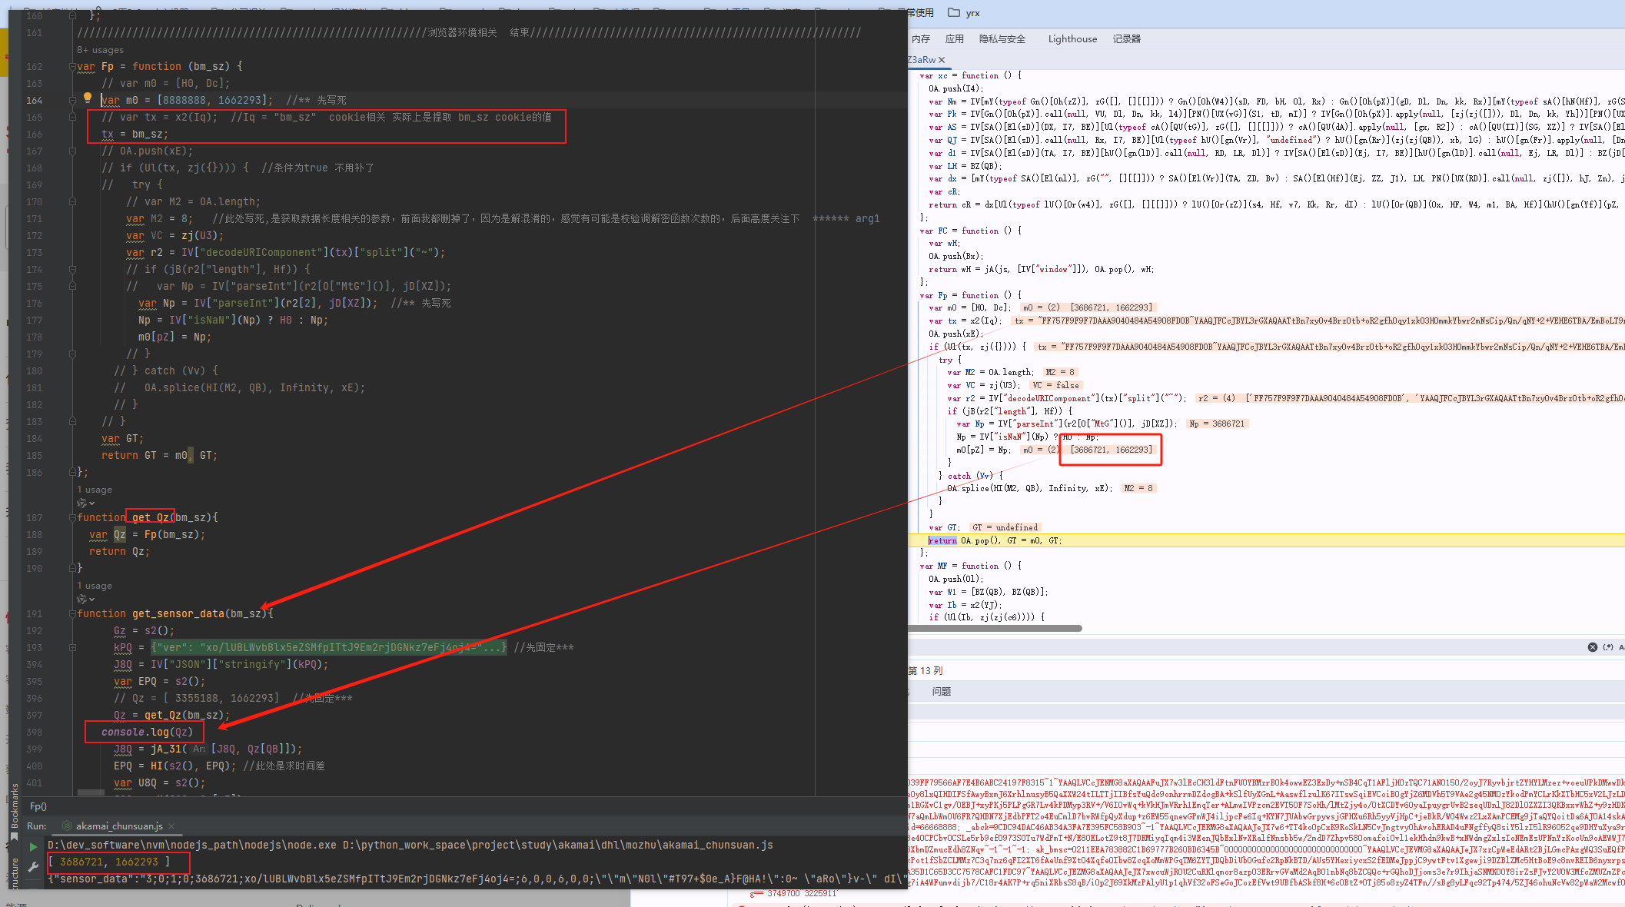Clear the DevTools search with X icon
1625x907 pixels.
1592,647
